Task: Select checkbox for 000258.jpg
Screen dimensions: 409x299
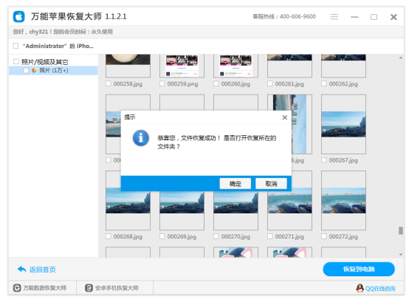Action: (109, 83)
